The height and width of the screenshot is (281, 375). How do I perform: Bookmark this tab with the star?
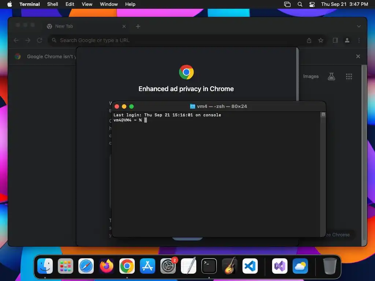point(321,40)
